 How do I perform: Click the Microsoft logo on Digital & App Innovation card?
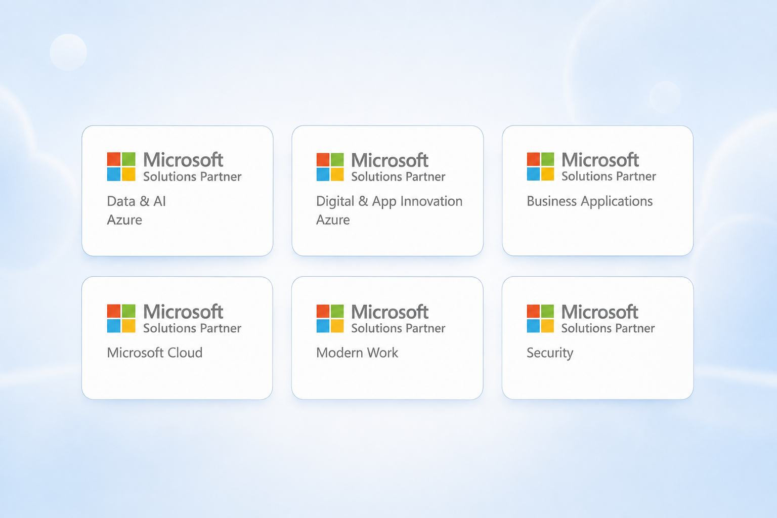coord(330,167)
